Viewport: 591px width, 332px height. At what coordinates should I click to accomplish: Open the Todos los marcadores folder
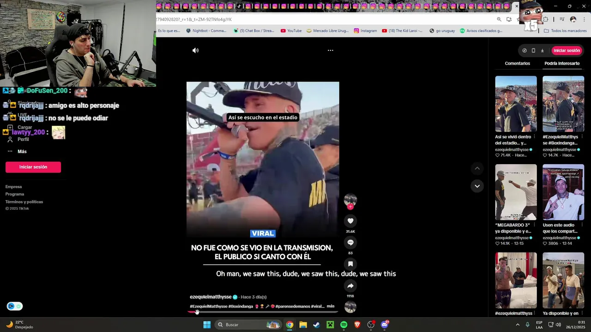pyautogui.click(x=565, y=31)
